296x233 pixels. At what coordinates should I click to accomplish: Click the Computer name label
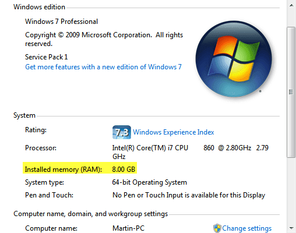pyautogui.click(x=51, y=228)
